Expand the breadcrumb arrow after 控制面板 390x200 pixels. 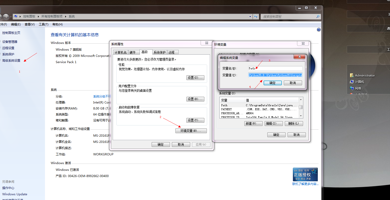[x=38, y=16]
